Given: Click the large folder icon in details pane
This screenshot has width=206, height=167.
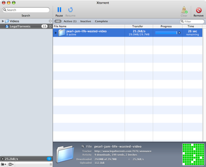Looking at the screenshot, I should (x=65, y=154).
